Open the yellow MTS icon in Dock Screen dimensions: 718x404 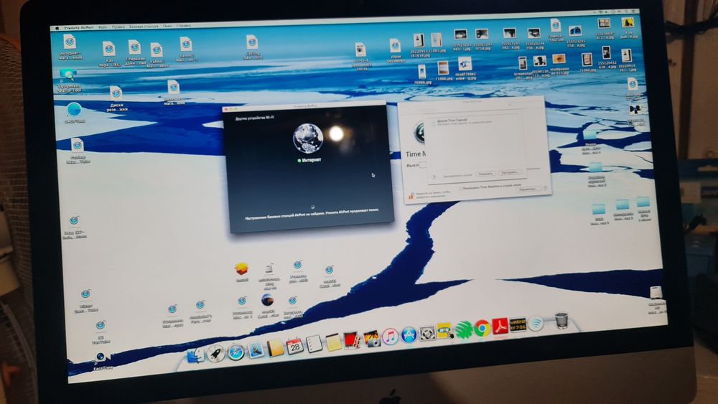tap(444, 332)
